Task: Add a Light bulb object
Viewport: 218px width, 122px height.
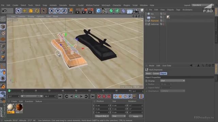Action: (142, 11)
